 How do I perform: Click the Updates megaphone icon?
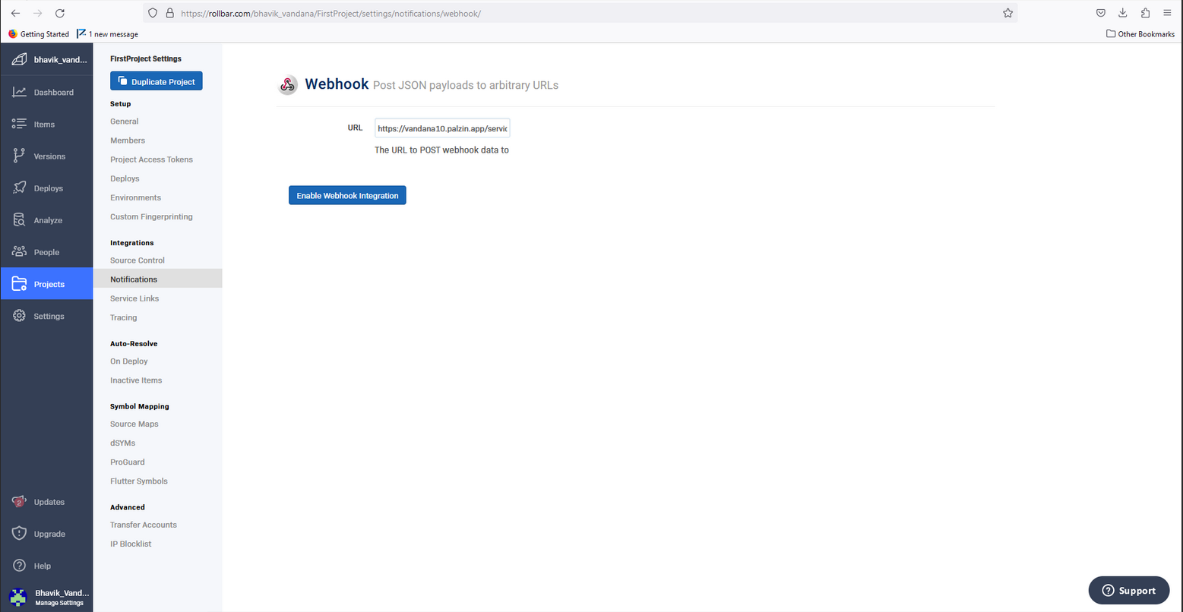point(19,502)
